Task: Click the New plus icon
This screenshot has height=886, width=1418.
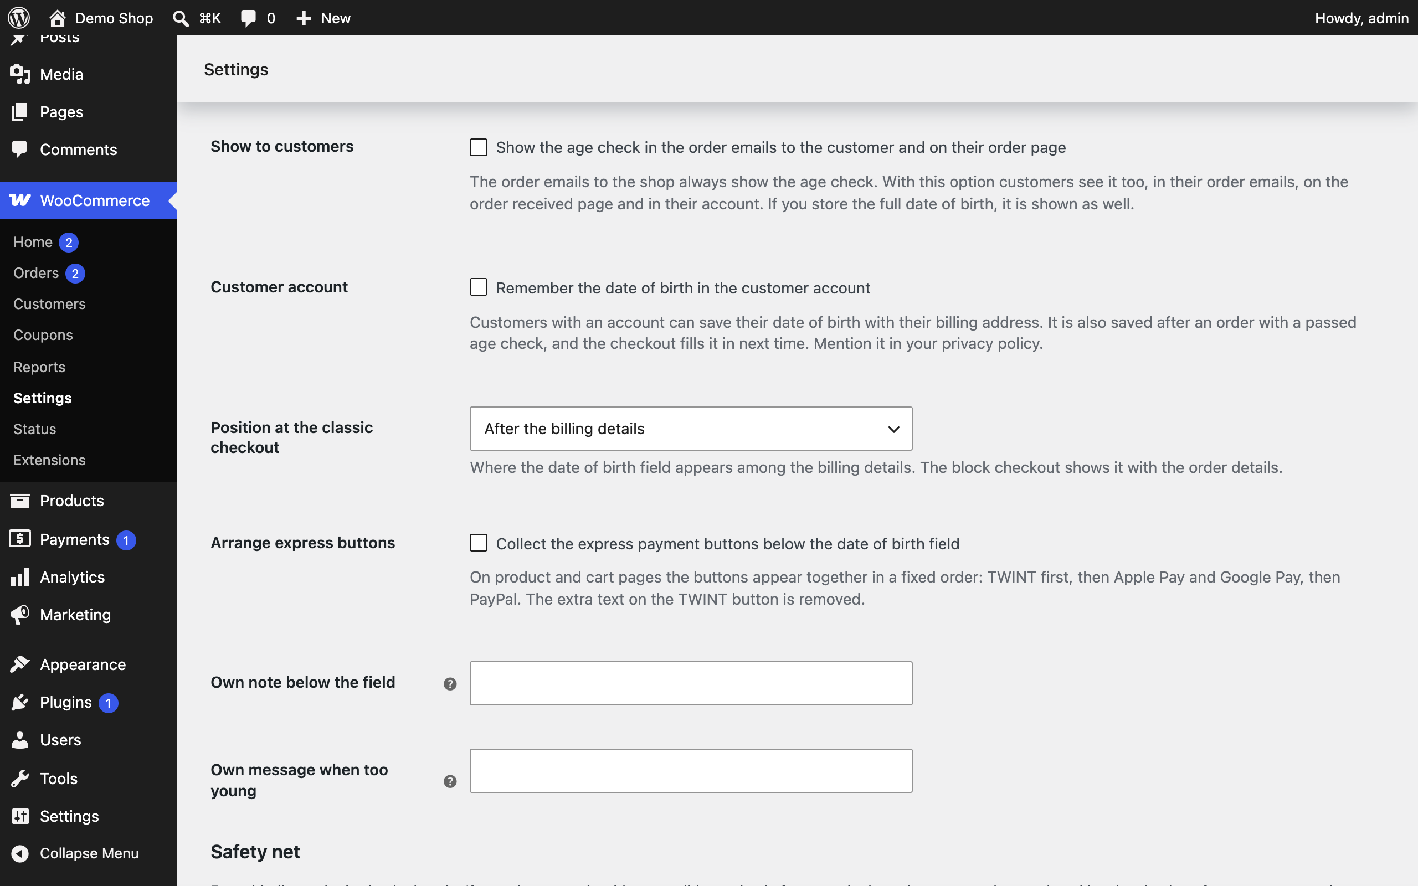Action: (x=304, y=18)
